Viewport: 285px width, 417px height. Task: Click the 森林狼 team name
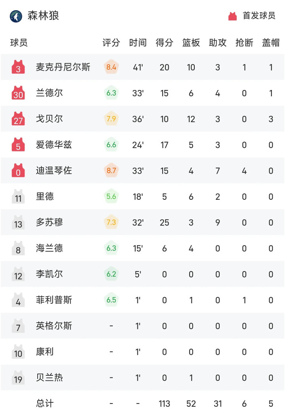coord(43,16)
